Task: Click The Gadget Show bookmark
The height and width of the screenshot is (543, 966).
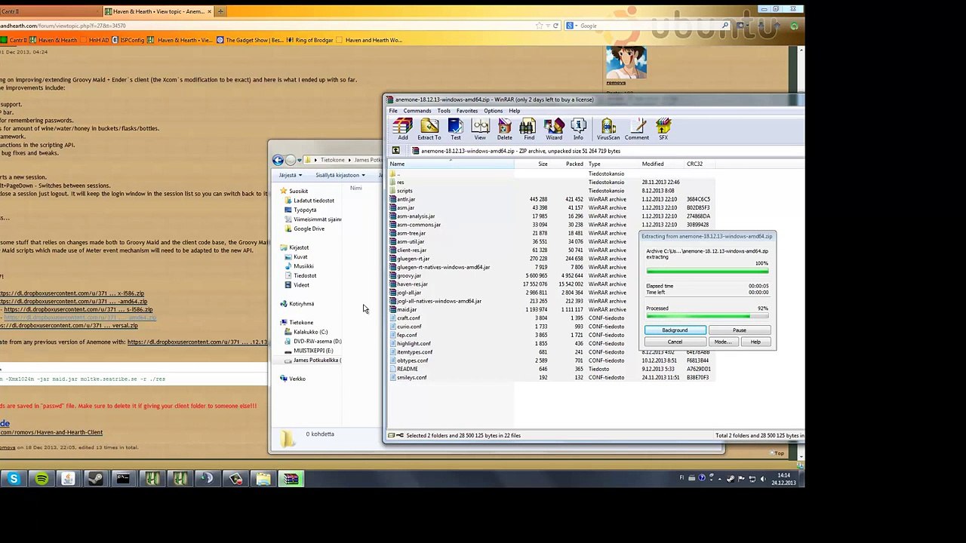Action: 249,40
